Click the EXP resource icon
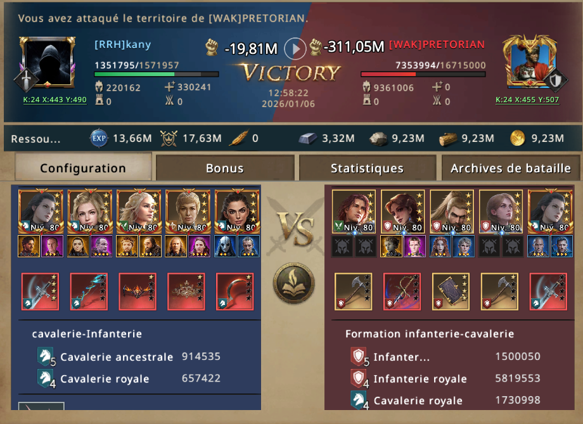The height and width of the screenshot is (424, 583). (98, 138)
